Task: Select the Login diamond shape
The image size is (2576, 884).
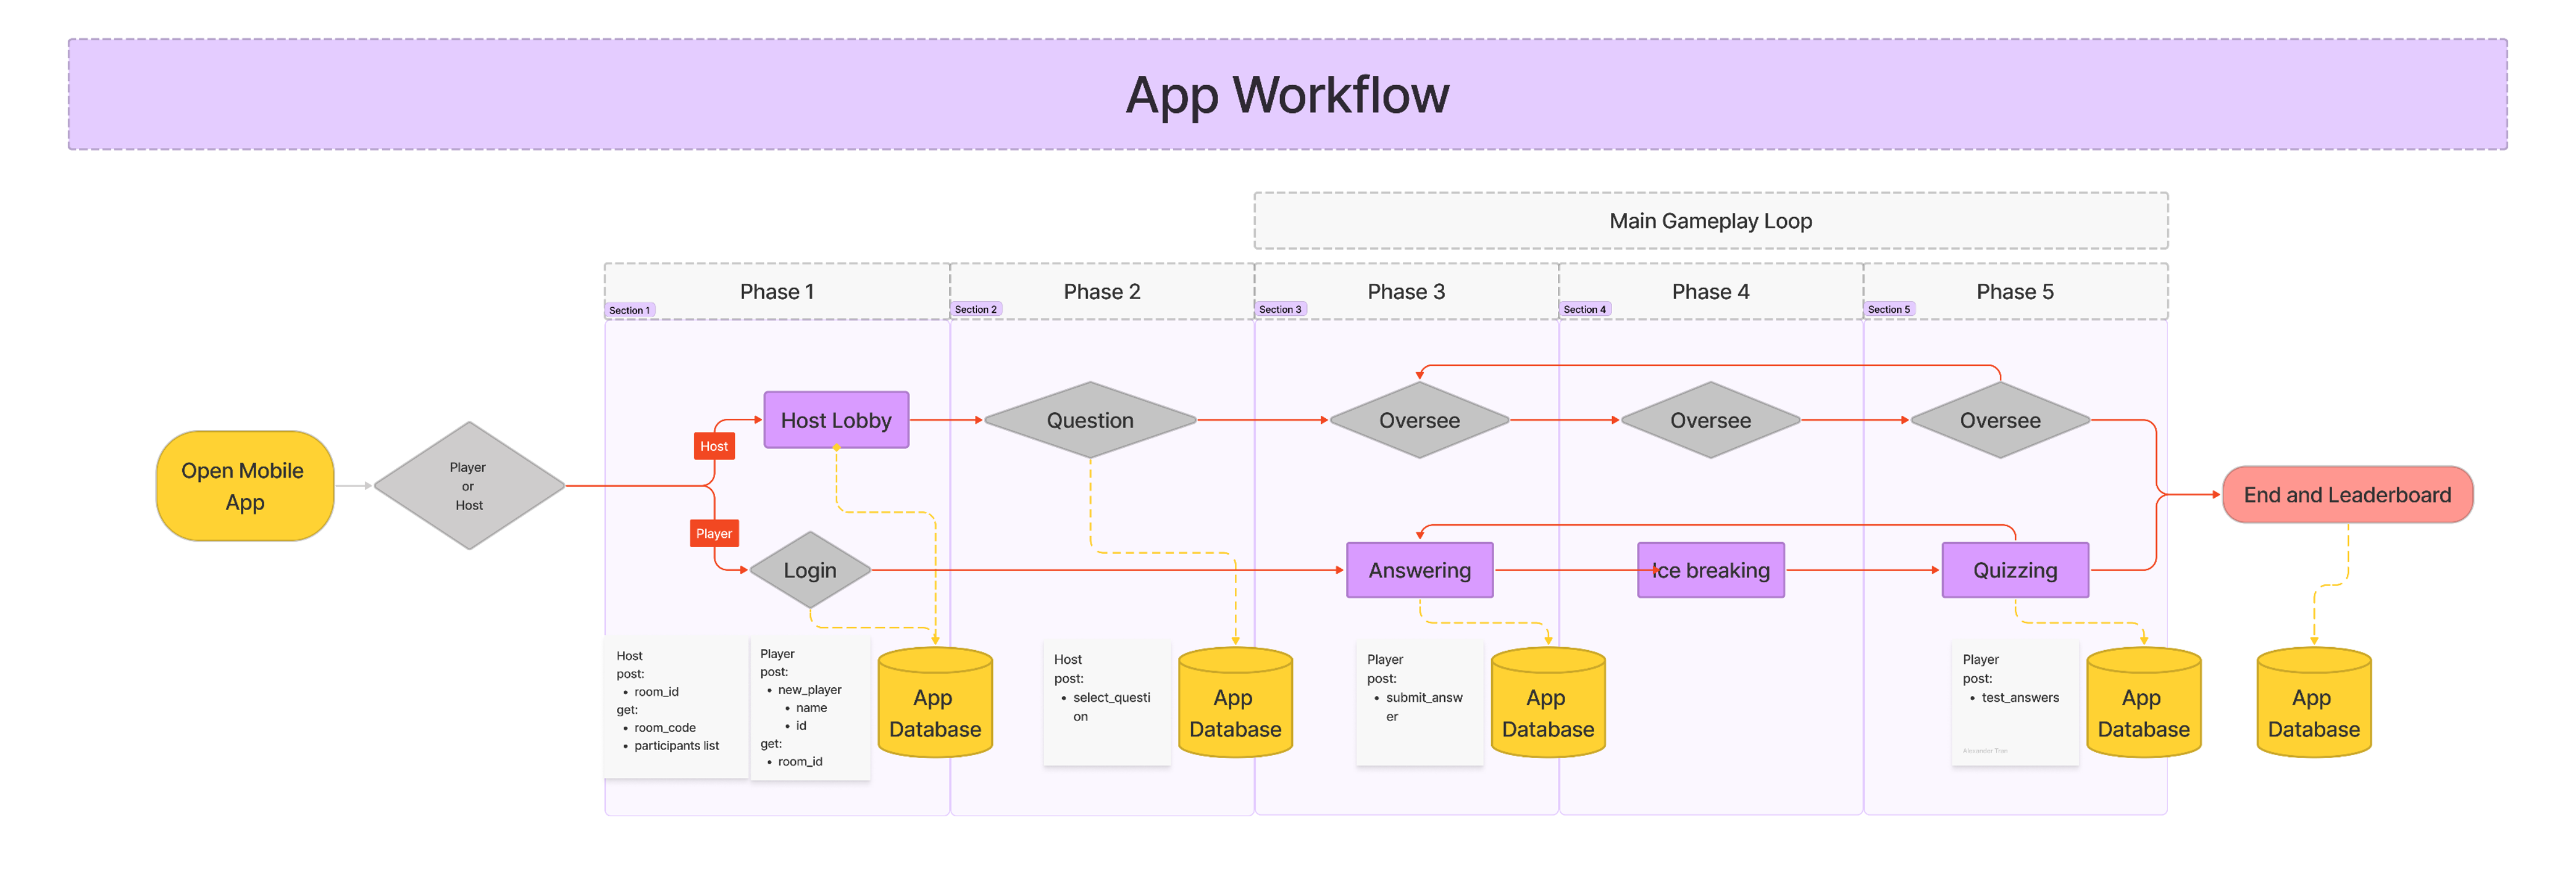Action: tap(810, 571)
